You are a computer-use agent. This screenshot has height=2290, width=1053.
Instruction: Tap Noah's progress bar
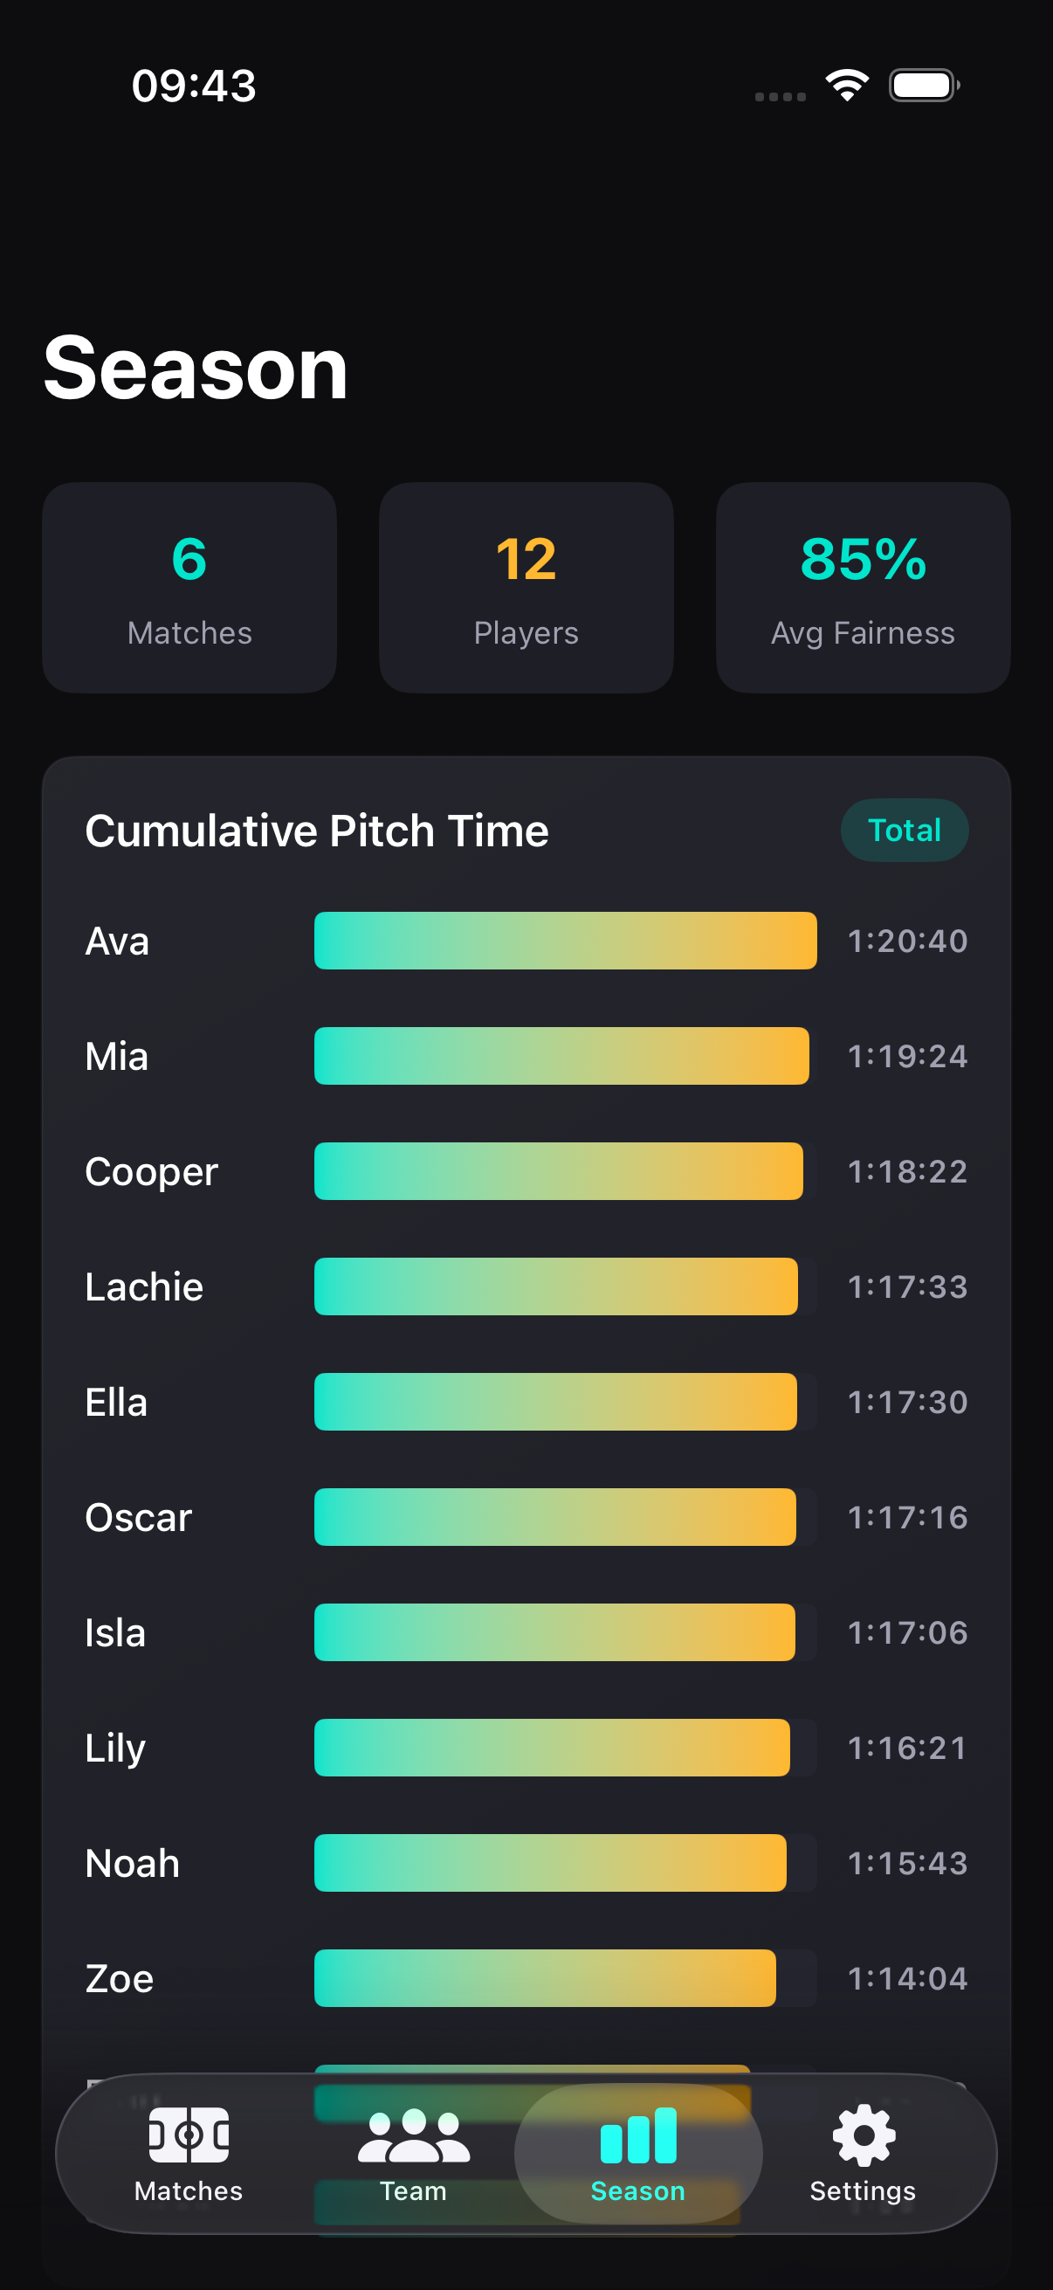click(x=550, y=1863)
